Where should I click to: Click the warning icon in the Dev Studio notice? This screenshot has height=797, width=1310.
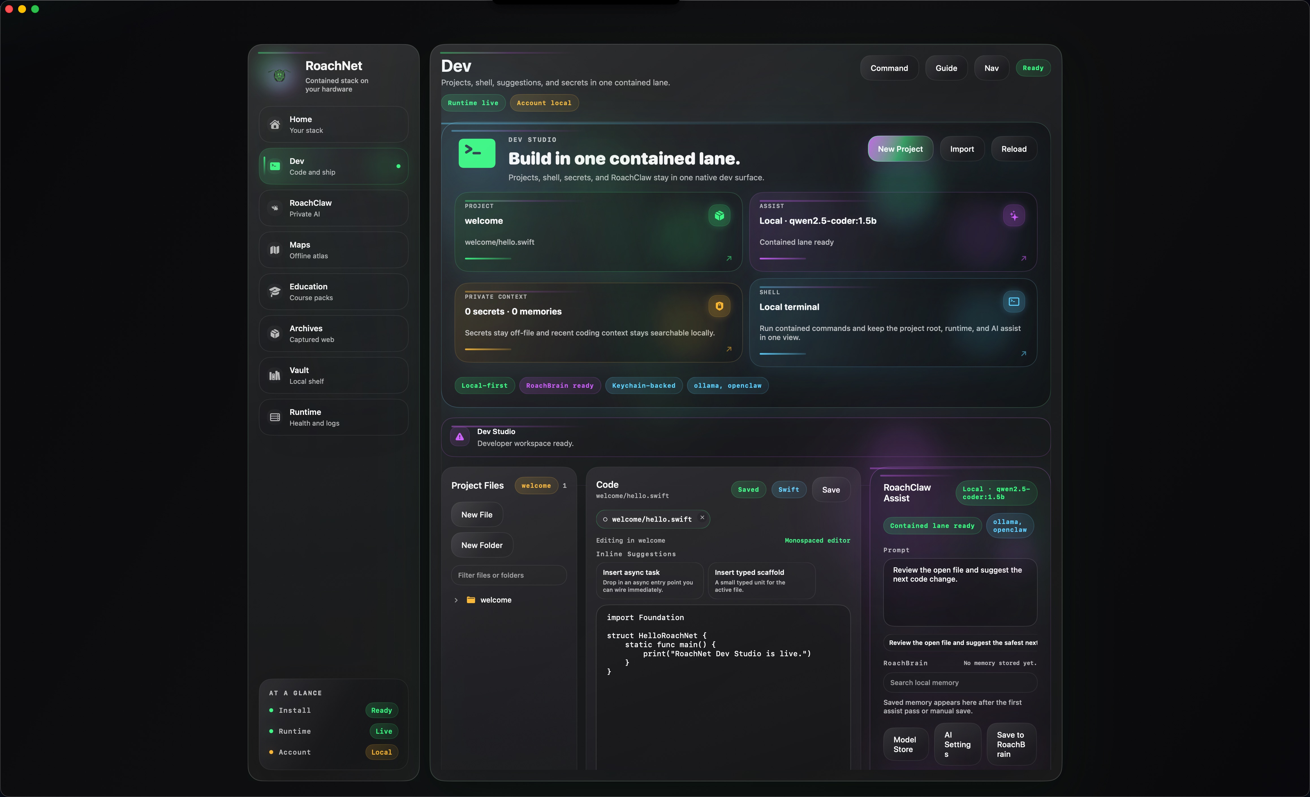459,437
